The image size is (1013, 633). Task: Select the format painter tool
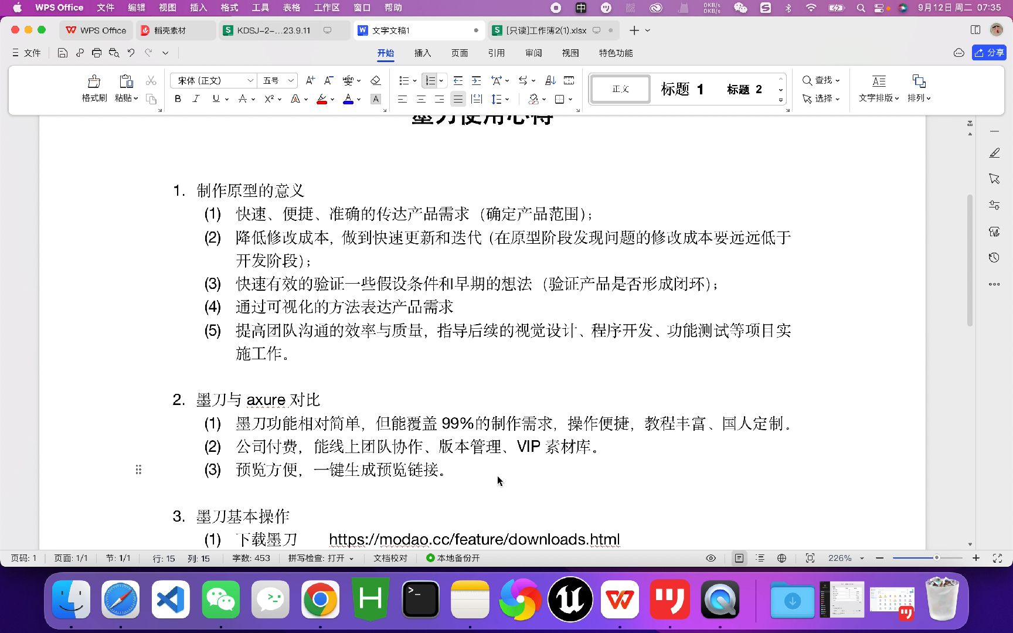tap(94, 87)
